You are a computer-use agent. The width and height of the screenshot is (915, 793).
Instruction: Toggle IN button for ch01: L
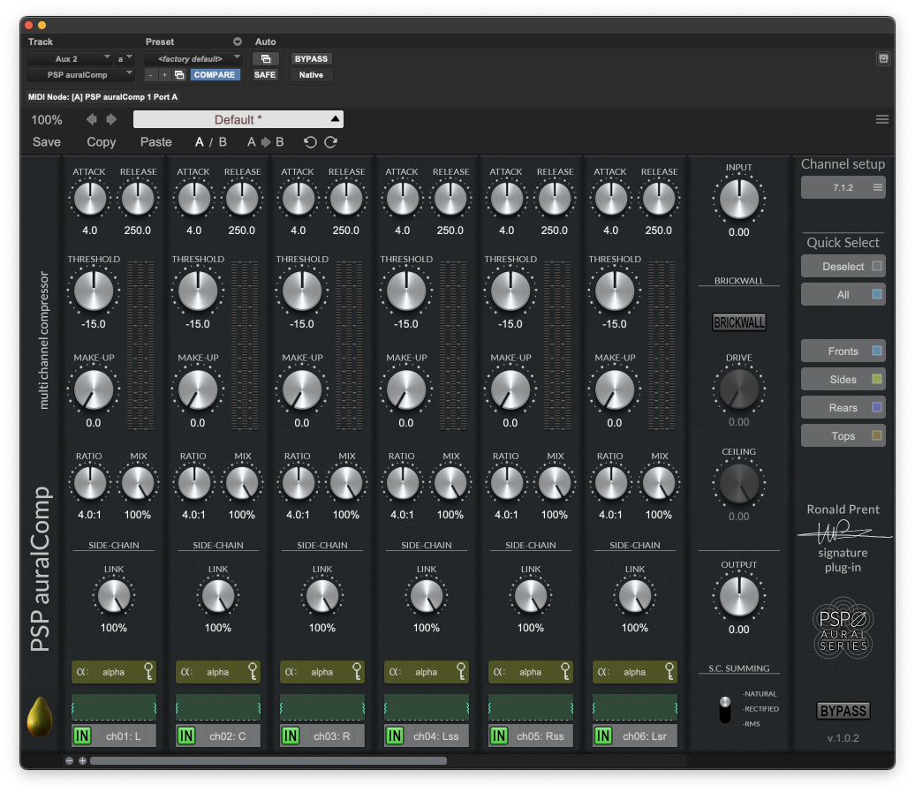[x=82, y=736]
